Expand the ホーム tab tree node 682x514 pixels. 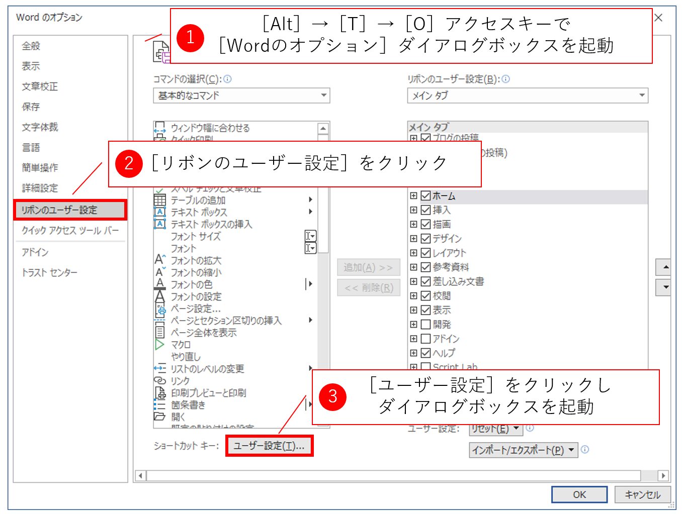click(413, 196)
